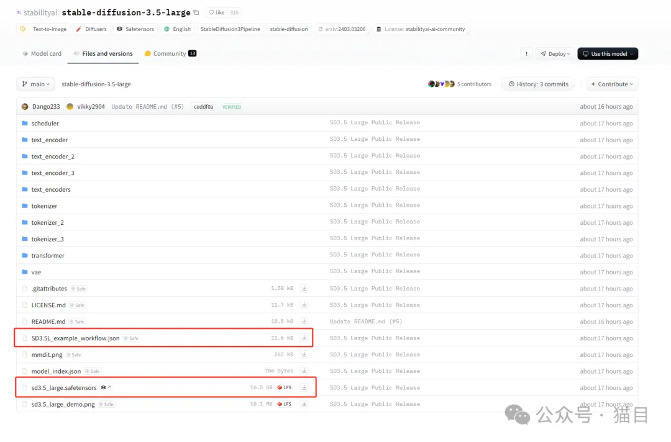Open the text_encoder_2 folder
Image resolution: width=671 pixels, height=442 pixels.
(x=53, y=156)
